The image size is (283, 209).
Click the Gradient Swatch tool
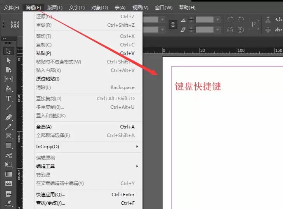click(8, 174)
